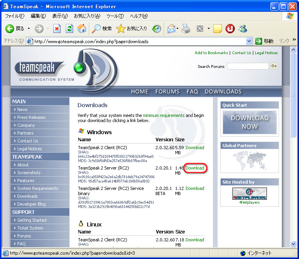Screen dimensions: 299x259
Task: Click the green Go arrow icon
Action: point(258,41)
